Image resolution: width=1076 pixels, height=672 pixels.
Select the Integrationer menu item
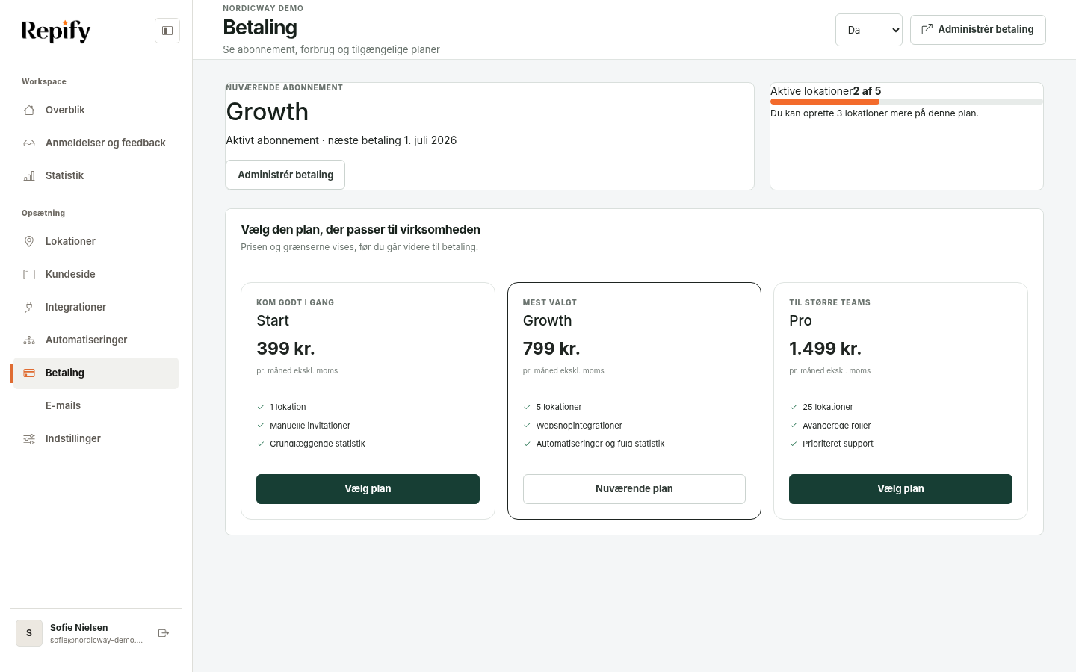tap(96, 307)
